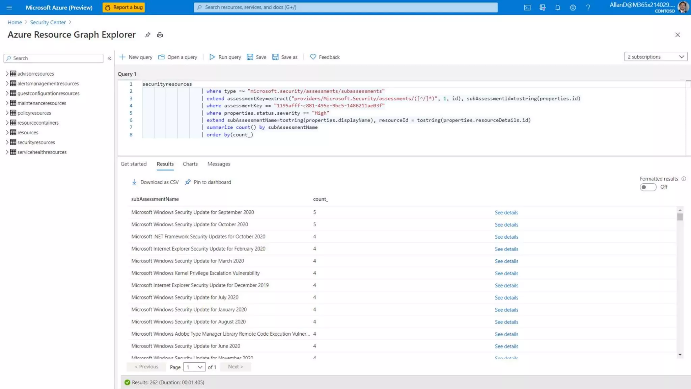The image size is (691, 389).
Task: Open the page number dropdown
Action: (194, 367)
